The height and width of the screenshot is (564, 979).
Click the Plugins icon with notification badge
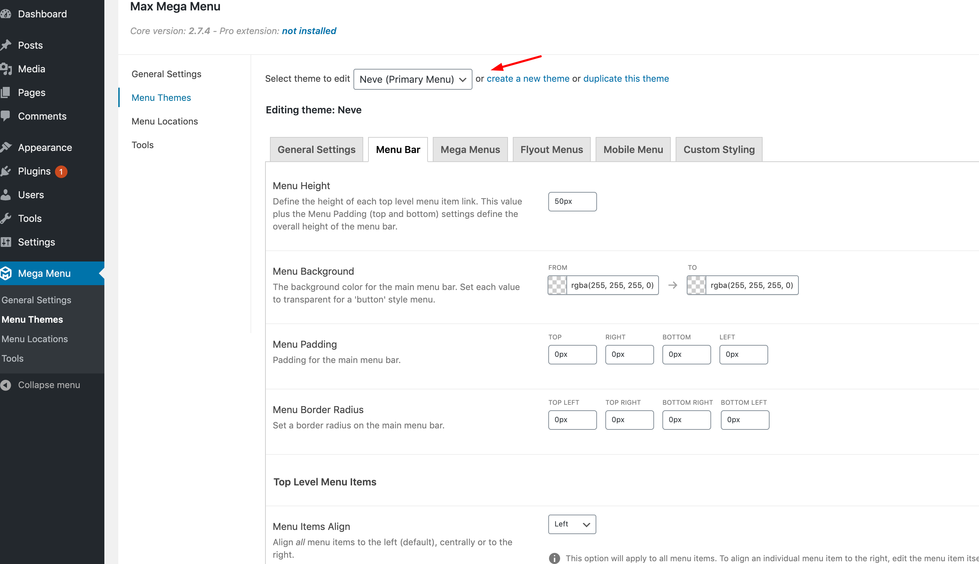click(7, 171)
